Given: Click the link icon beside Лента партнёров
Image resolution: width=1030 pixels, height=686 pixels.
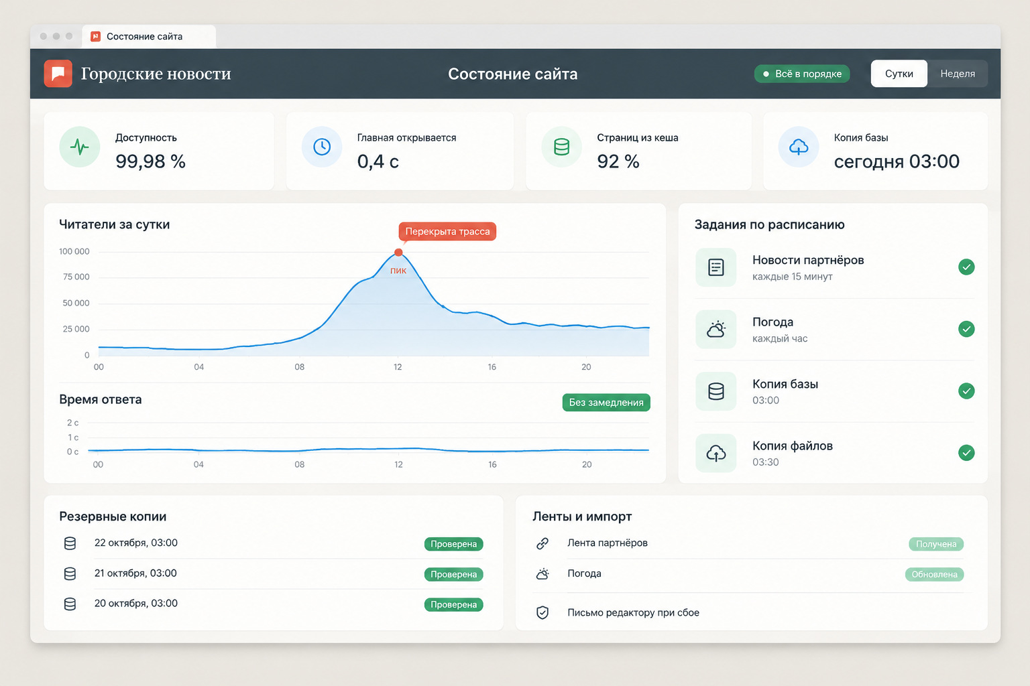Looking at the screenshot, I should [x=542, y=543].
